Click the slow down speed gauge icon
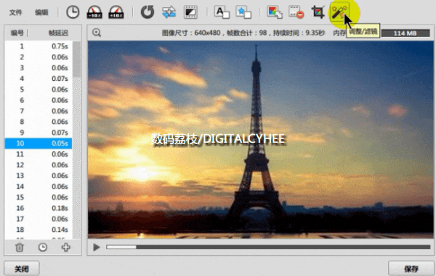 [x=94, y=12]
